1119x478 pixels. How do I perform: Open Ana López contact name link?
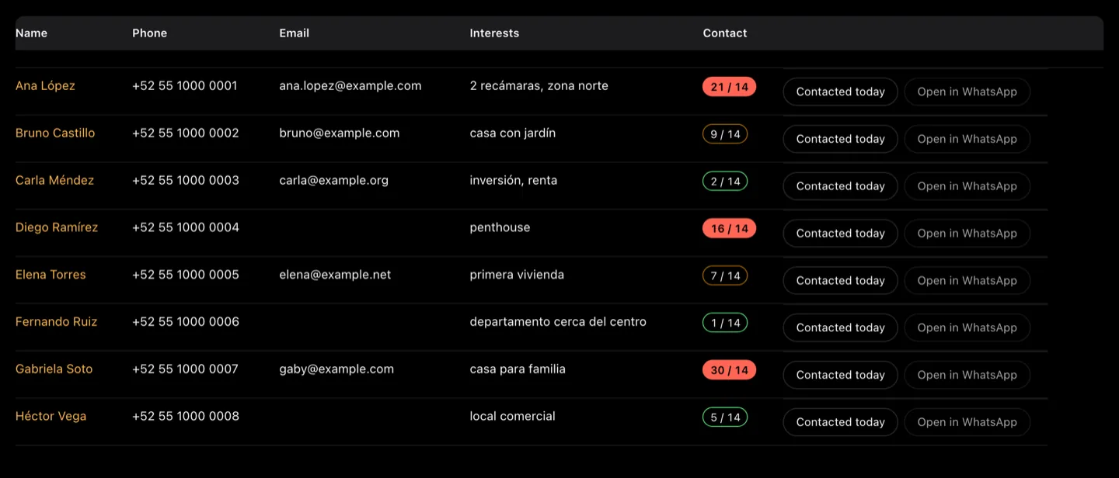coord(45,86)
